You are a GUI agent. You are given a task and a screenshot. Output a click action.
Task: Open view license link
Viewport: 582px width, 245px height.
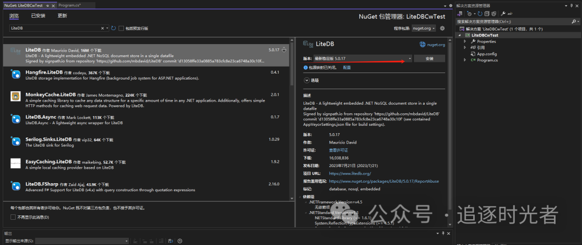pyautogui.click(x=338, y=150)
